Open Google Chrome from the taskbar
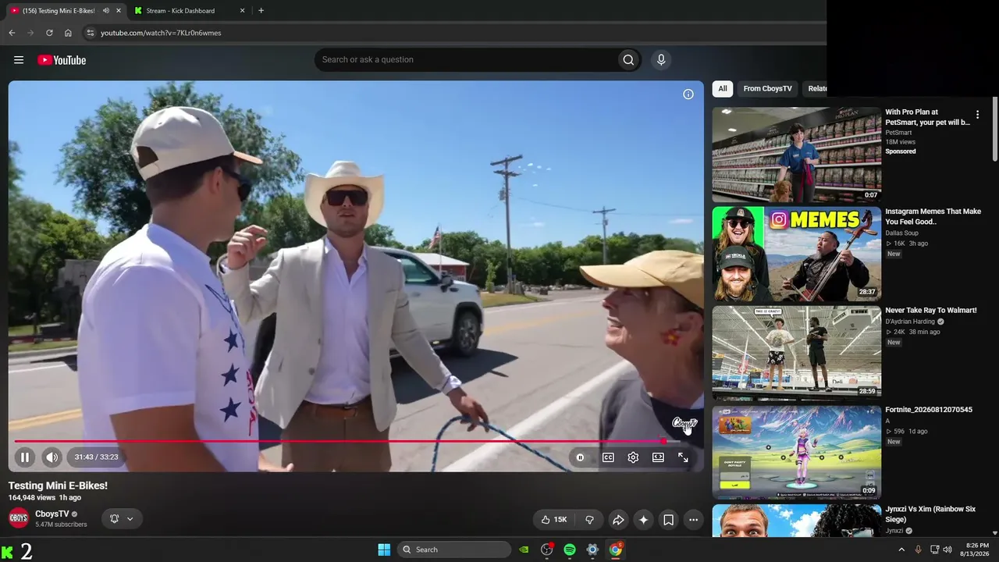999x562 pixels. pyautogui.click(x=616, y=550)
